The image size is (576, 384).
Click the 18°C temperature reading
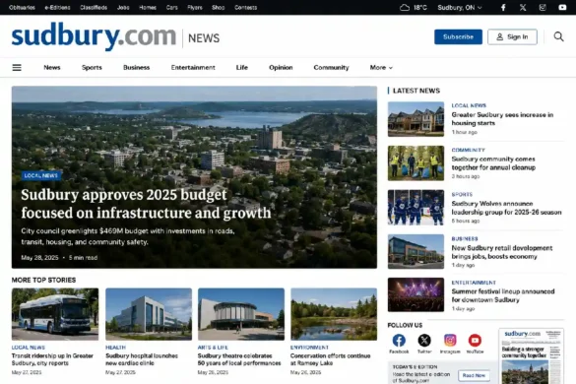[420, 7]
